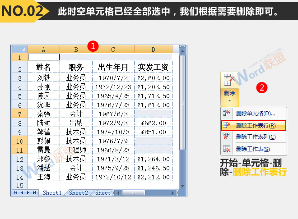Click the date cell 1966/8/23
The height and width of the screenshot is (219, 298).
(x=113, y=150)
